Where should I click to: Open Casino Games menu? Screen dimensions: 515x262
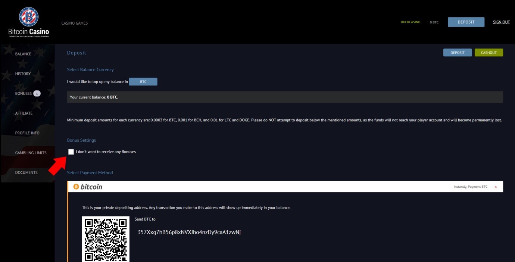75,23
